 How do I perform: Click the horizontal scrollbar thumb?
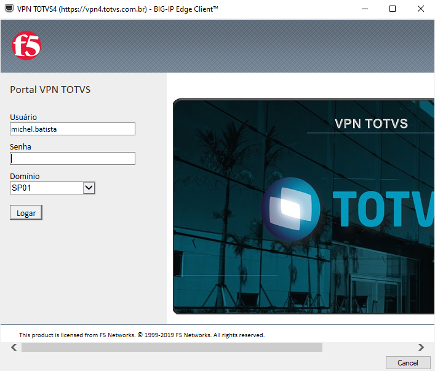[x=172, y=348]
